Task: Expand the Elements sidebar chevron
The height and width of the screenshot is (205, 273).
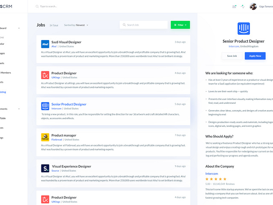Action: coord(19,109)
